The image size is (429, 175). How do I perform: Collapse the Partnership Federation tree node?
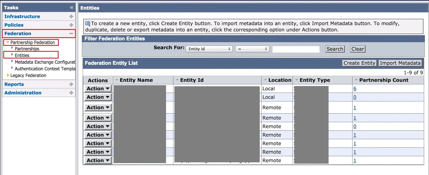(8, 42)
